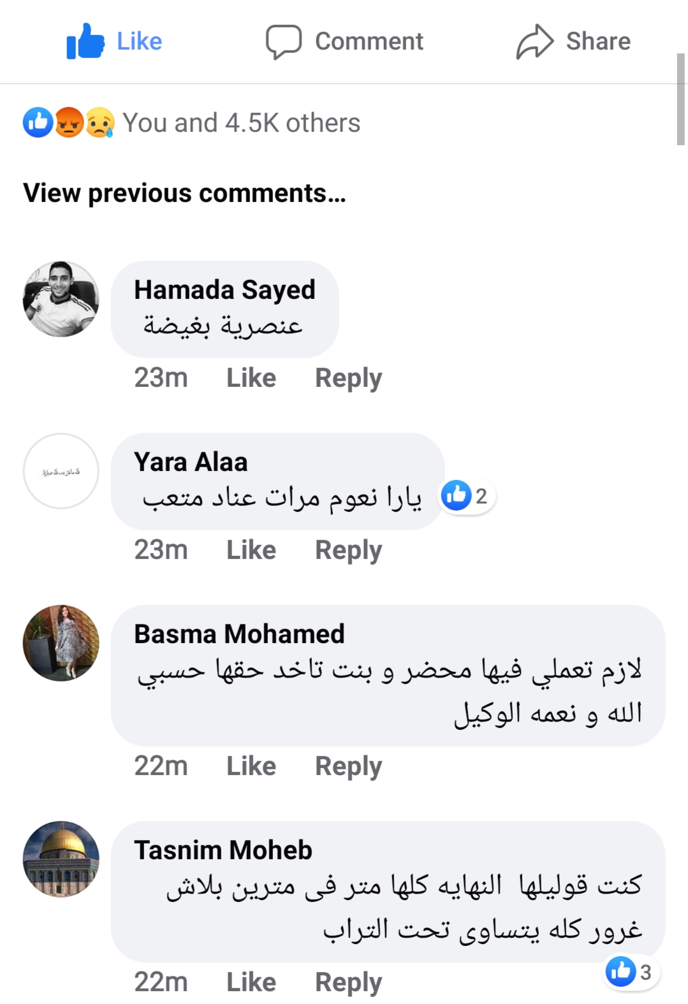Like Yara Alaa's comment
688x1004 pixels.
click(251, 550)
